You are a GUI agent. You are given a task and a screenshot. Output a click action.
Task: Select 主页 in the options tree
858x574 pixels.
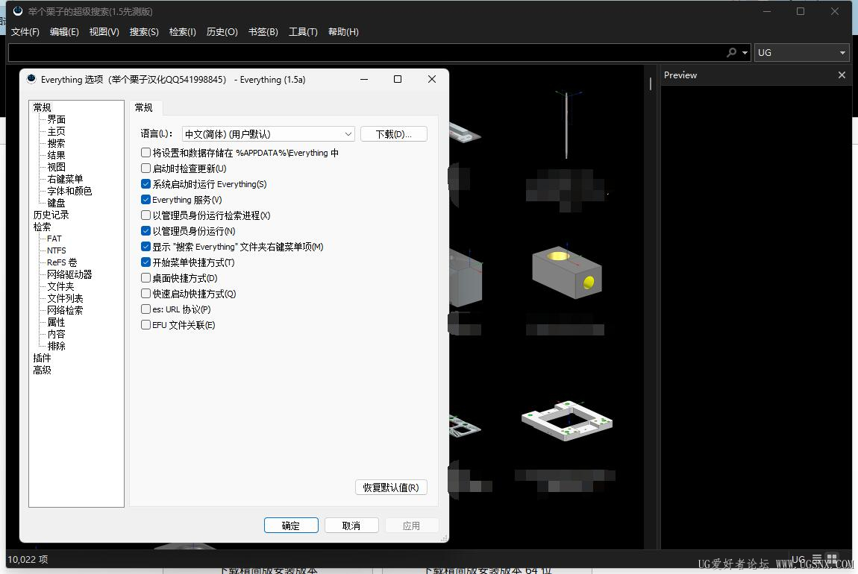point(57,131)
